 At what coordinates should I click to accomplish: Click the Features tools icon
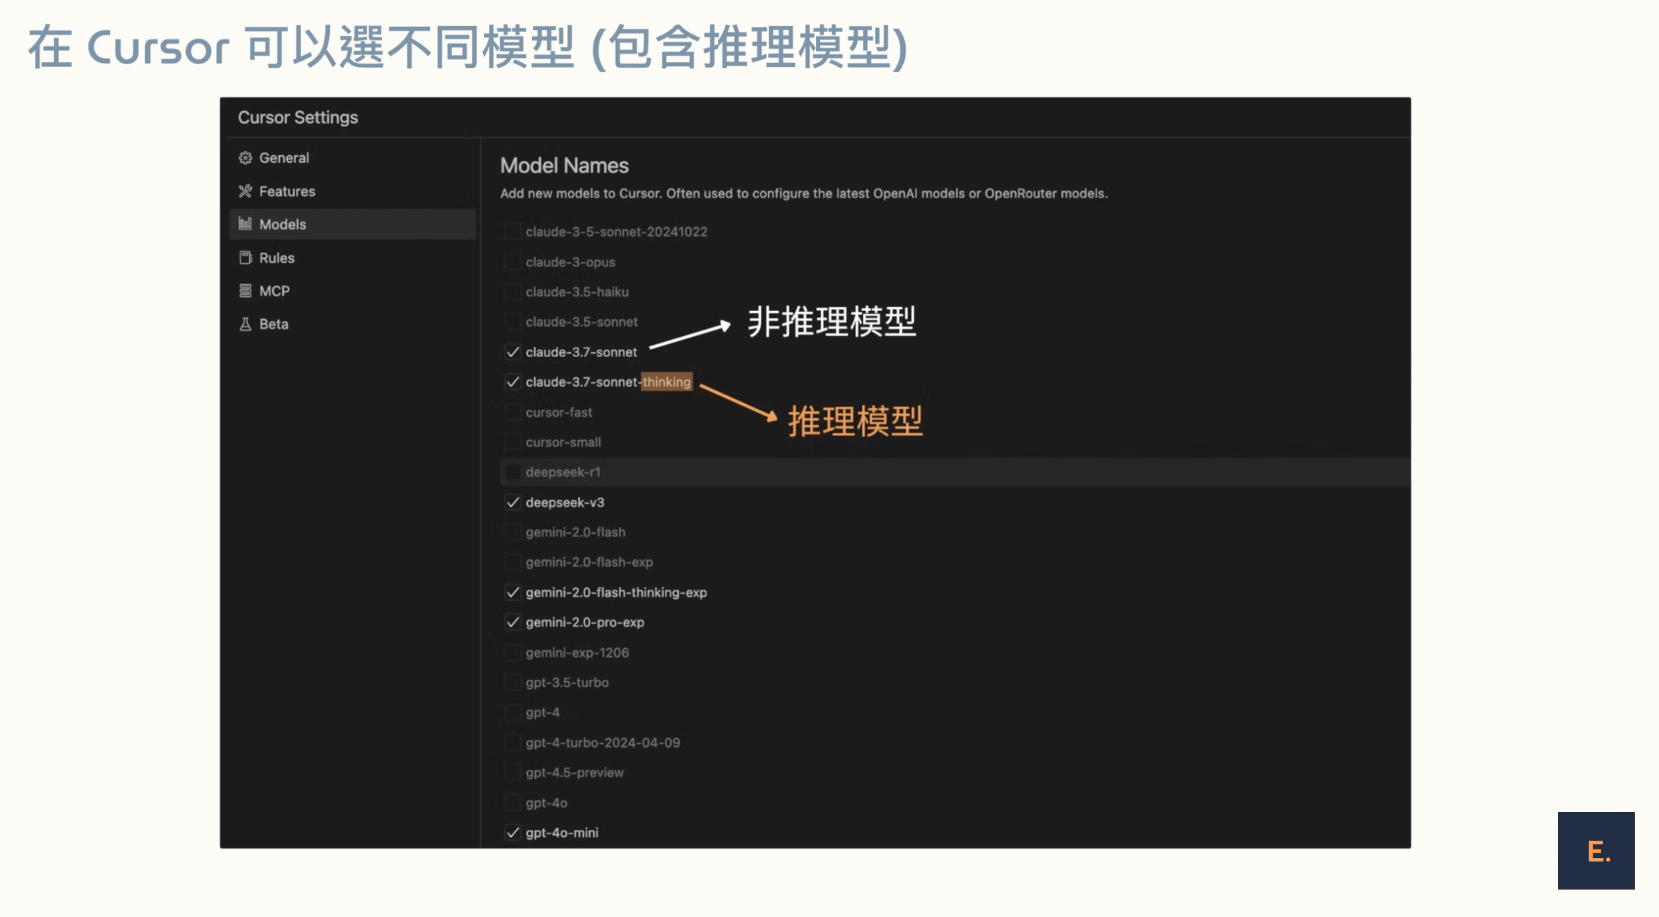[x=246, y=191]
